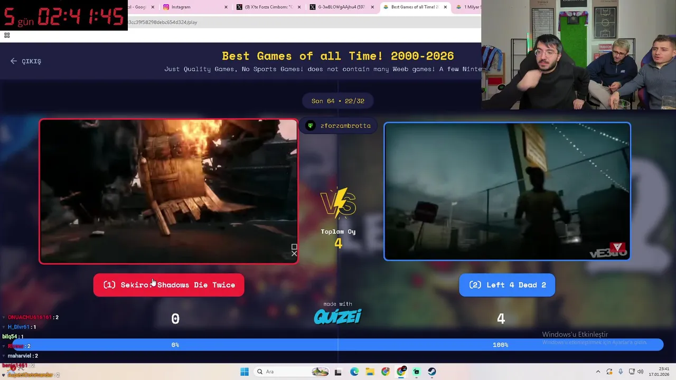Close the G-3wBLOWgAAjhu4 tab

tap(372, 7)
